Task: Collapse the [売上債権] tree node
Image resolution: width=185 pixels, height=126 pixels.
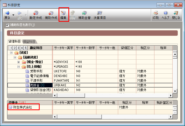Action: coord(19,66)
